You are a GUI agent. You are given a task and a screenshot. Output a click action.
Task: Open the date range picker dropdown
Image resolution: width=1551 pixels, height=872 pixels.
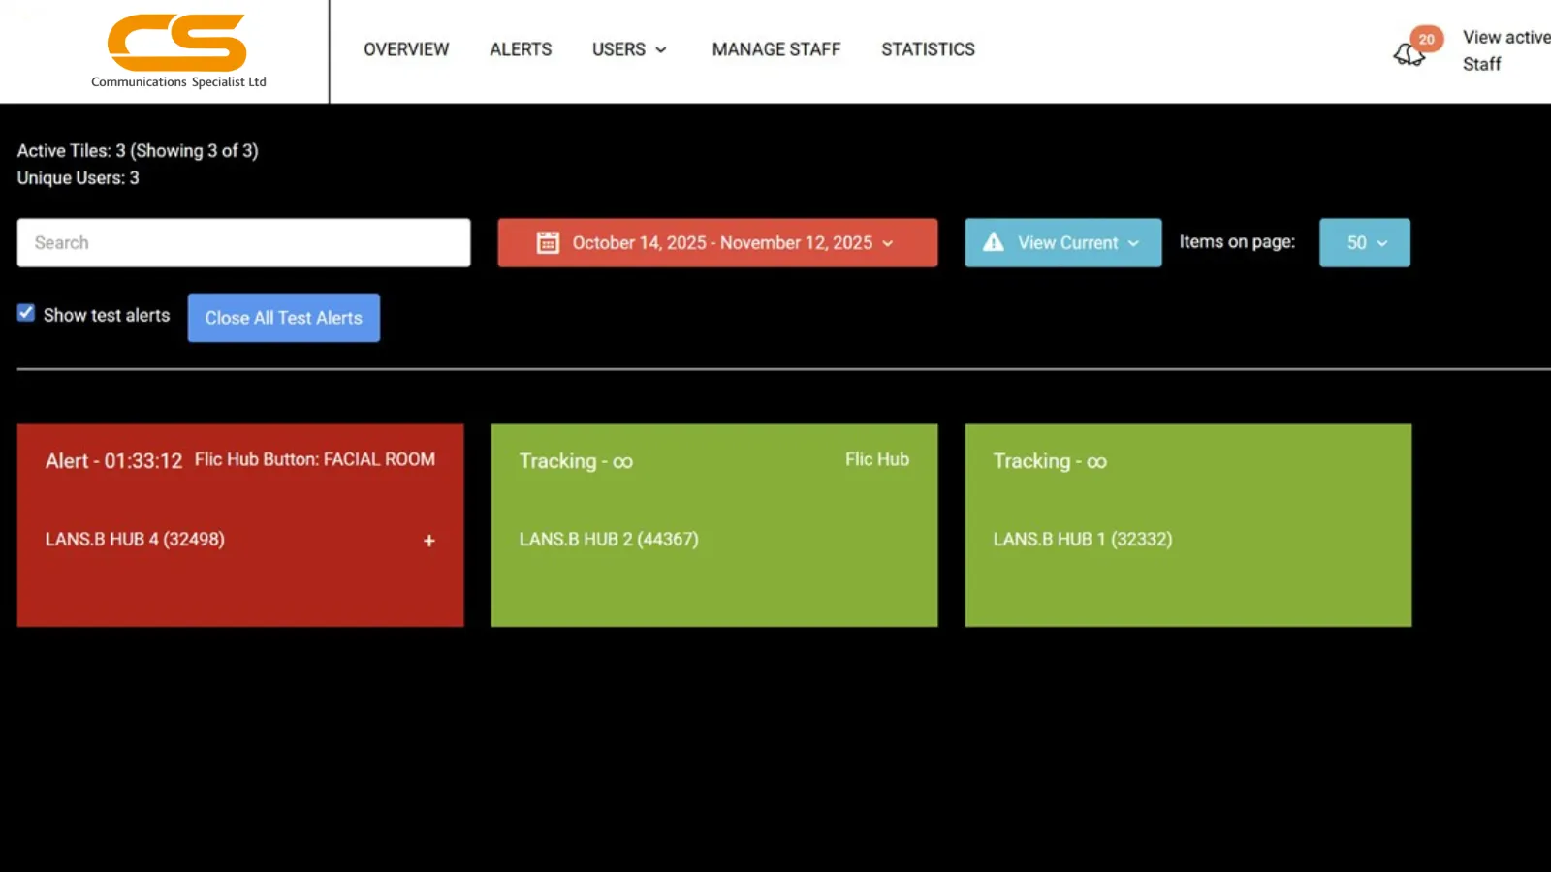(717, 243)
